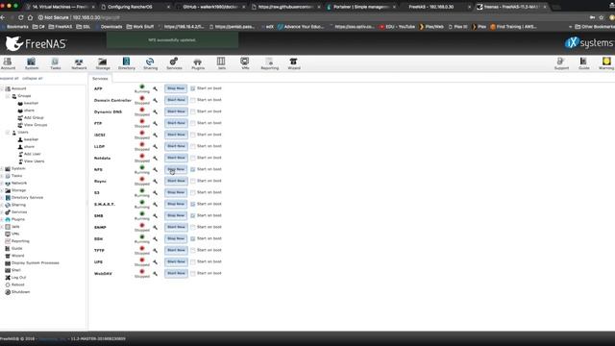Toggle Start on boot for AFP

coord(193,88)
